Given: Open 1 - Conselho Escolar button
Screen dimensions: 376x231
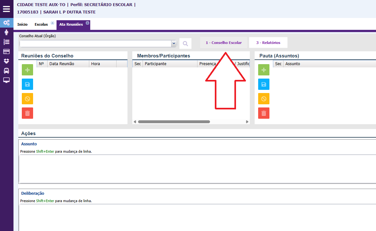Looking at the screenshot, I should (x=223, y=43).
